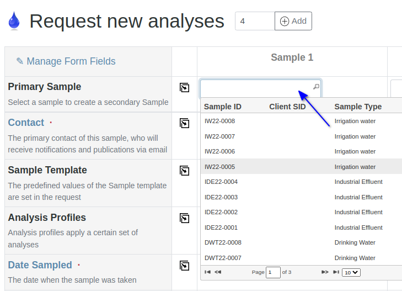Click the Primary Sample search field
Viewport: 402px width, 291px height.
tap(256, 88)
